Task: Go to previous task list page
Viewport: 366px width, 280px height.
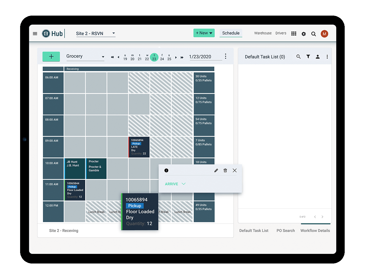Action: click(x=315, y=217)
